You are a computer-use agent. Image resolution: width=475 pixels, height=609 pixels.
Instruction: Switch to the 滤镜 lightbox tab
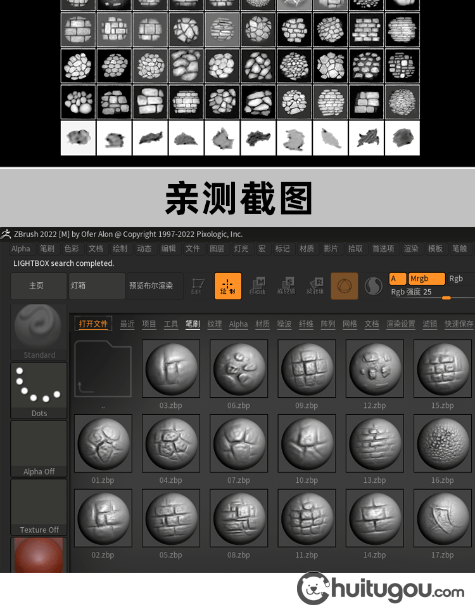pos(430,324)
